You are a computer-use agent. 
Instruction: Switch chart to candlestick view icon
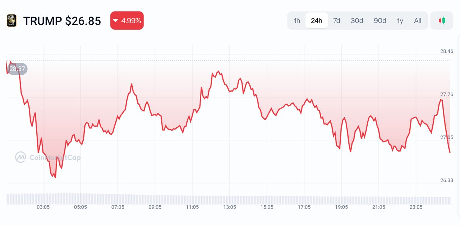442,20
